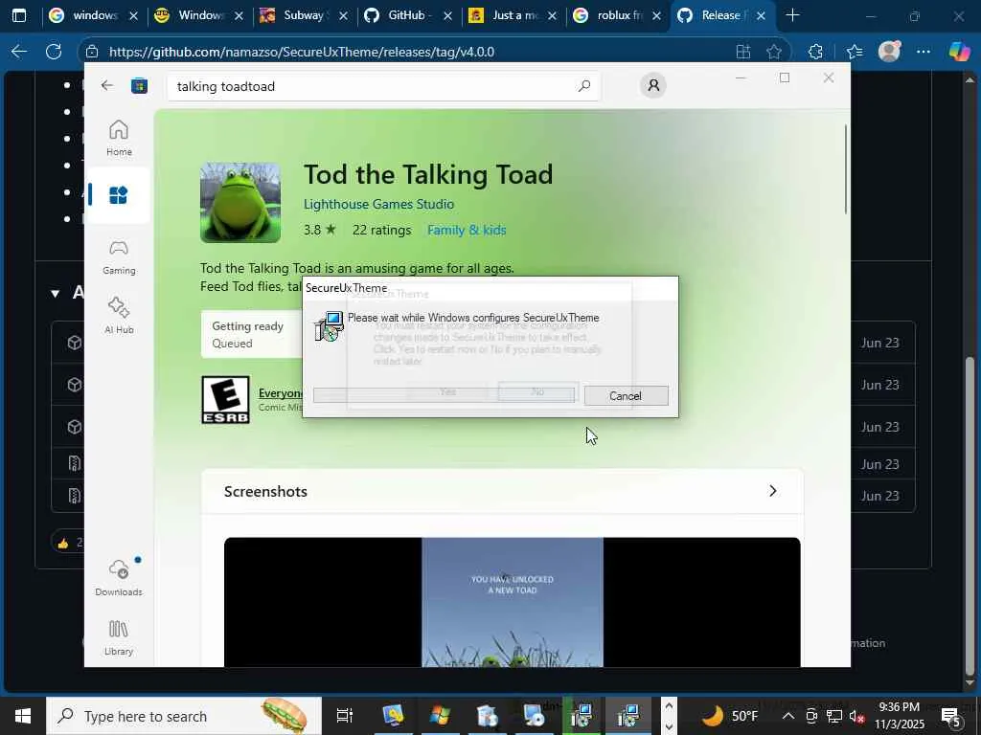Viewport: 981px width, 735px height.
Task: Collapse the Assets triangle on GitHub page
Action: tap(55, 293)
